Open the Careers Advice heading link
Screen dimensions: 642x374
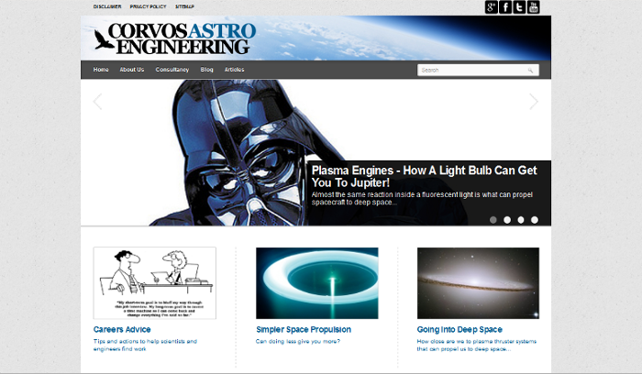(x=122, y=329)
